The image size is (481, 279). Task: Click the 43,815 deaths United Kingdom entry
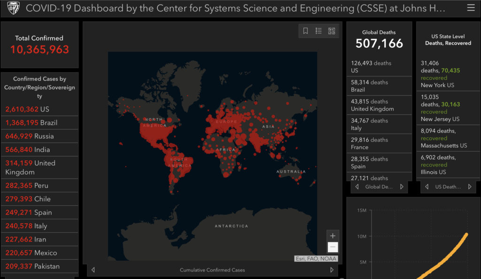pyautogui.click(x=379, y=105)
